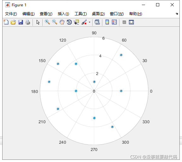The image size is (182, 162).
Task: Select the Brush data tool
Action: click(x=84, y=22)
